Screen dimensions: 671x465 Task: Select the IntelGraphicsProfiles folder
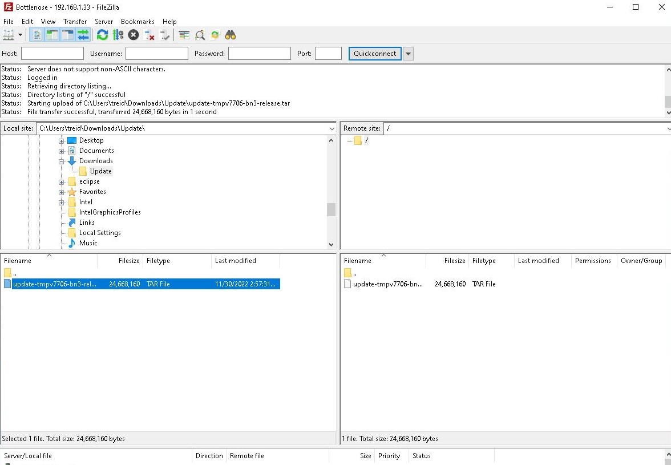click(110, 212)
